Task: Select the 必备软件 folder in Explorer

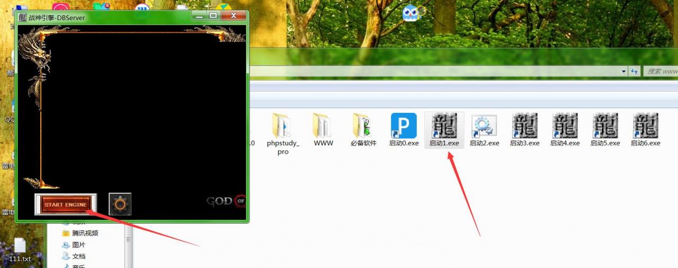Action: [363, 130]
